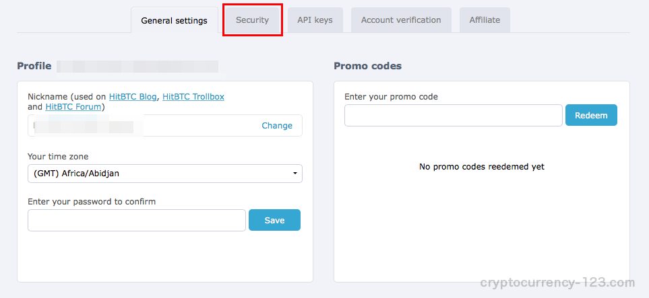Click the promo code input field
Image resolution: width=649 pixels, height=298 pixels.
coord(454,115)
